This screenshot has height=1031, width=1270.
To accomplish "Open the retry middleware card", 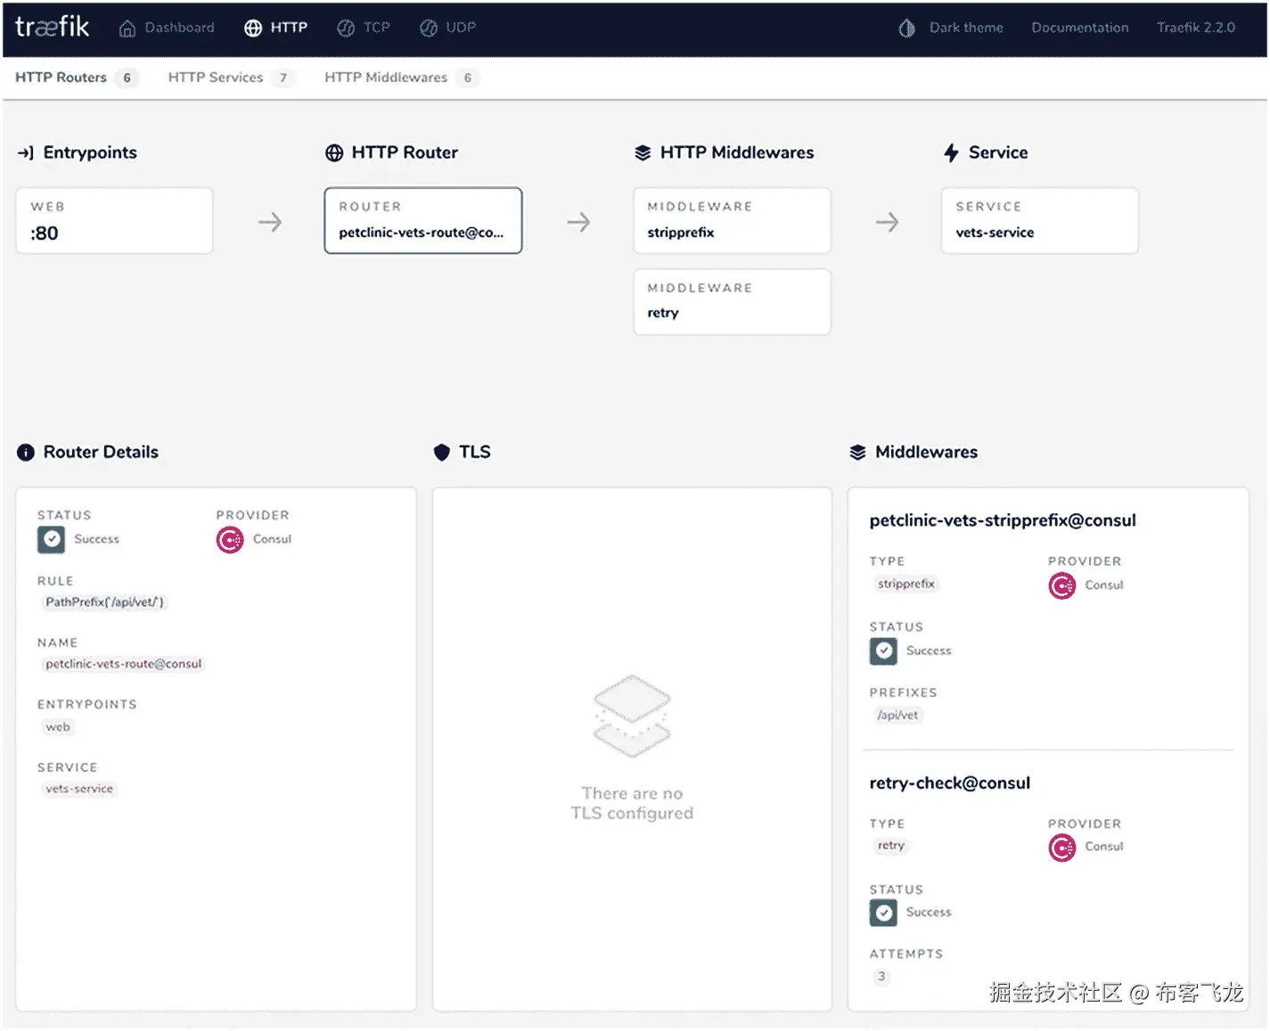I will [732, 302].
